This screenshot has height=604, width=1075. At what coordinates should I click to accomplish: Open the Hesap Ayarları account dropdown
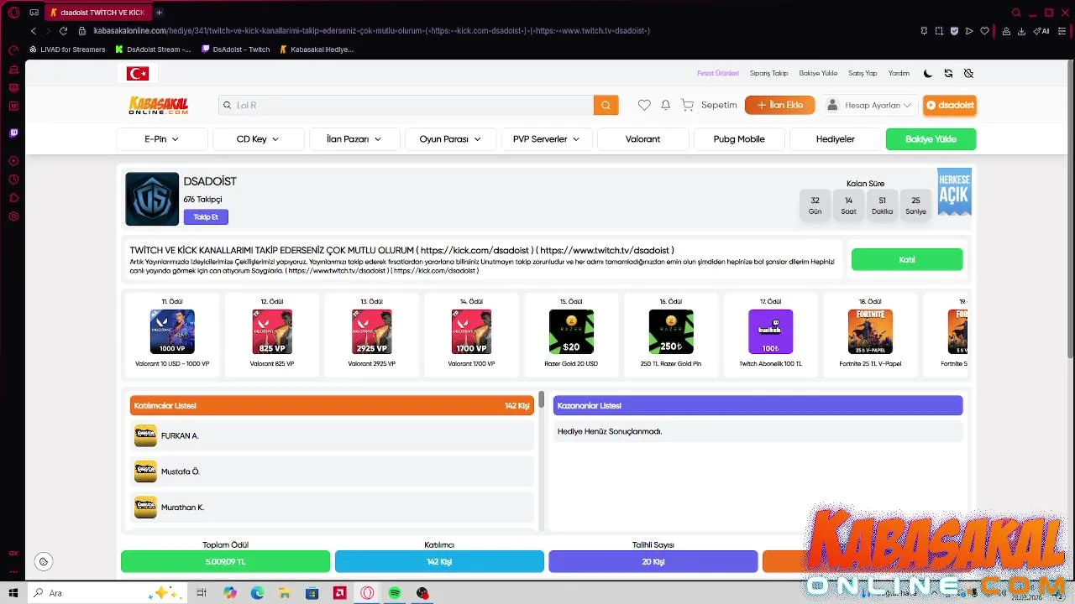pos(869,105)
